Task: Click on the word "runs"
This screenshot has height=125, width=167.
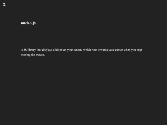Action: [94, 50]
